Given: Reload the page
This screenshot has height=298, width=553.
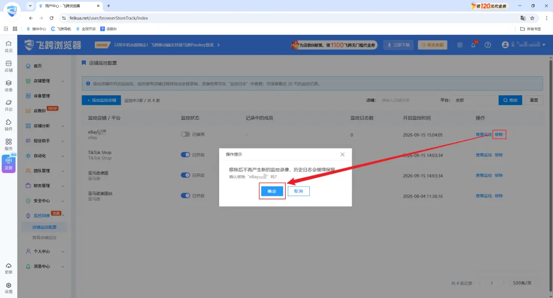Looking at the screenshot, I should [x=52, y=18].
